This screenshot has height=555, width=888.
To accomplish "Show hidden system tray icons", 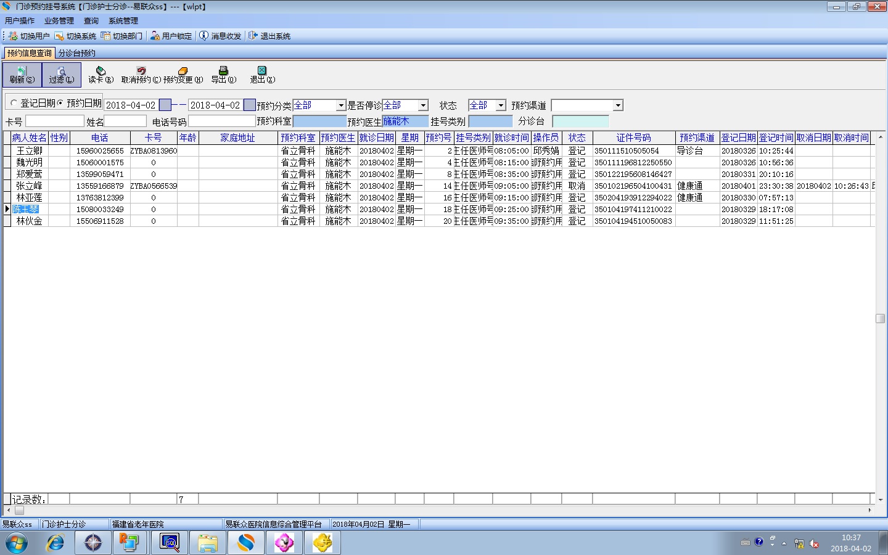I will click(x=784, y=543).
